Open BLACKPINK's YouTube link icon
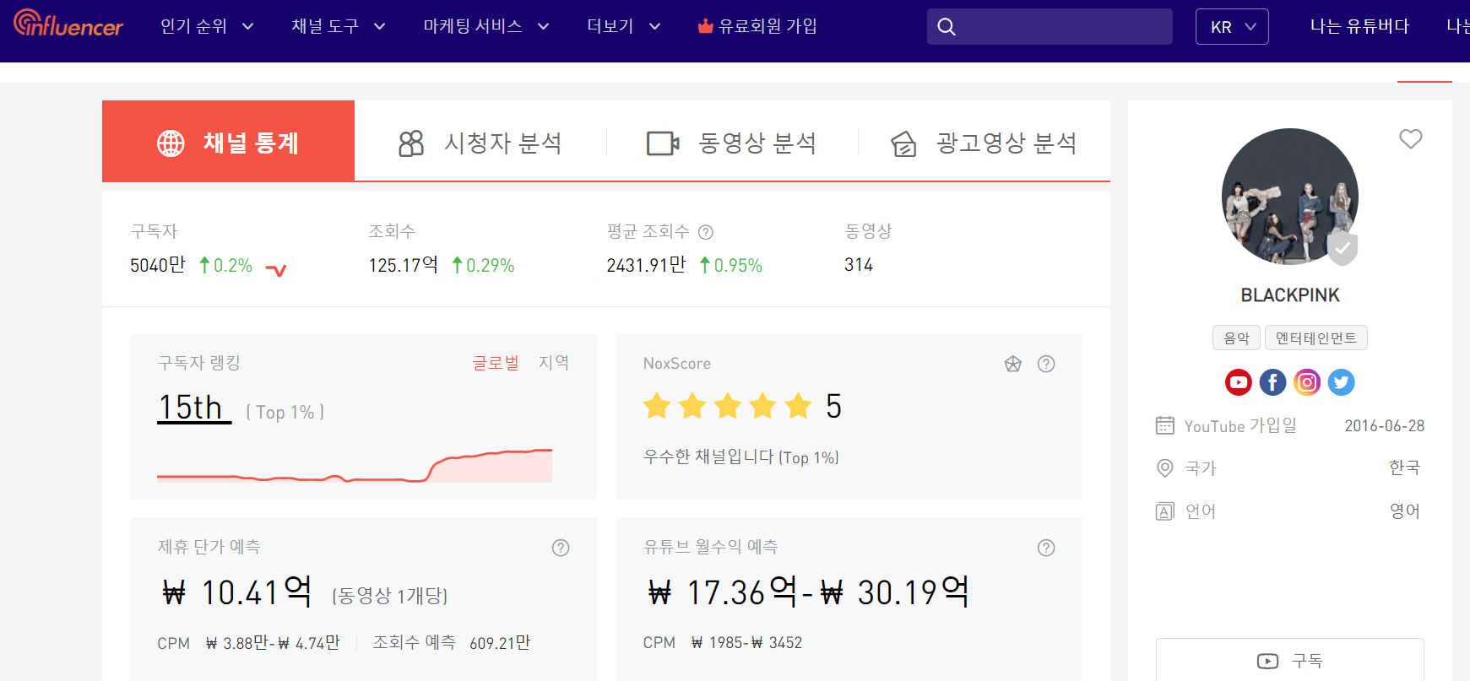 [x=1239, y=382]
